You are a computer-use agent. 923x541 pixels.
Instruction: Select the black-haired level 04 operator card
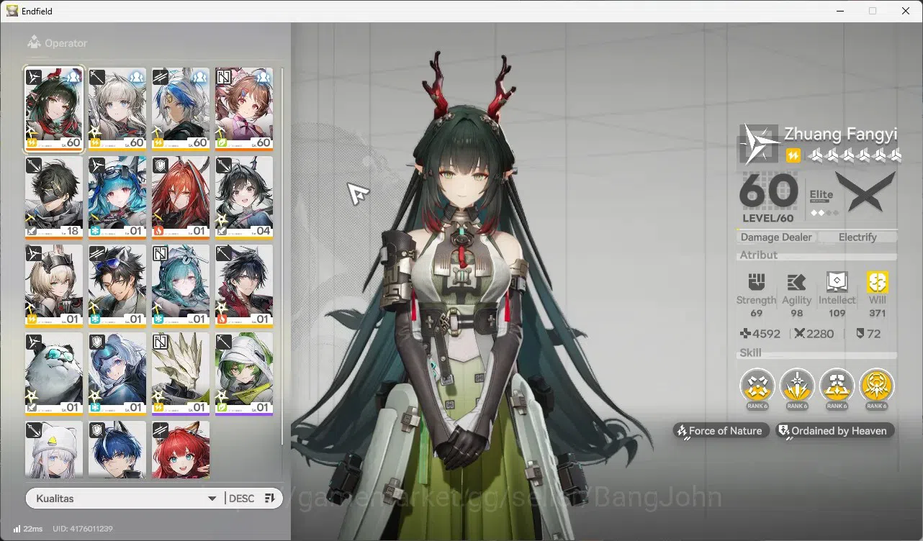[244, 198]
